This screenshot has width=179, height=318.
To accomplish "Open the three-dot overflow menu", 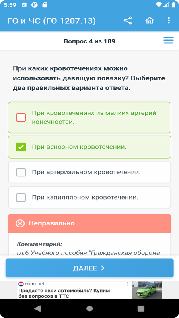I will (x=169, y=21).
